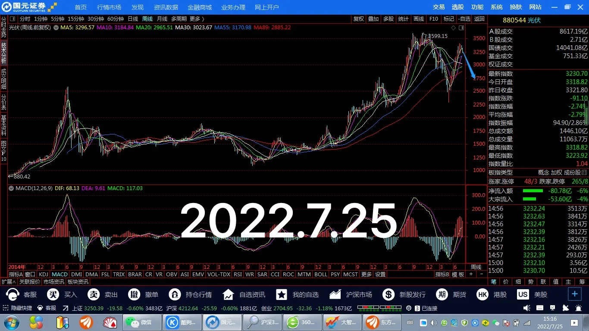Open the 360 browser taskbar item
This screenshot has width=589, height=331.
pos(302,322)
